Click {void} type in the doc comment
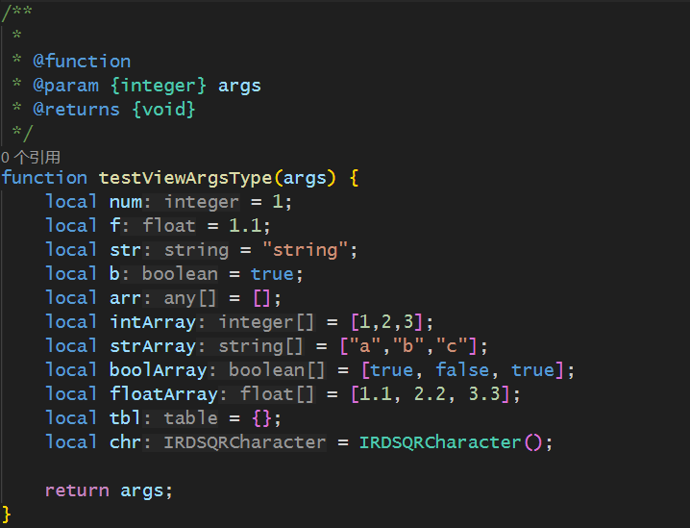 [163, 110]
